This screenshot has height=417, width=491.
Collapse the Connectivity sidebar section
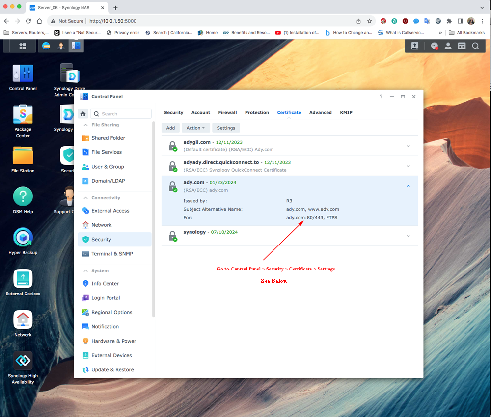pyautogui.click(x=85, y=198)
